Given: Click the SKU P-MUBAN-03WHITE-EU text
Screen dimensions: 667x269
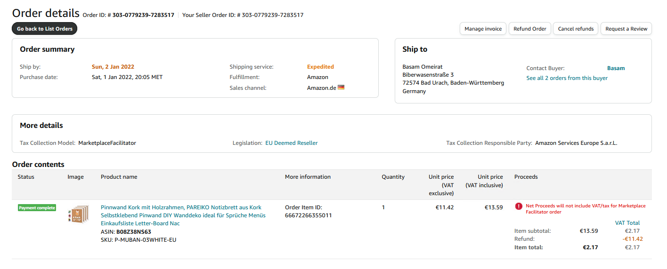Looking at the screenshot, I should [x=145, y=240].
